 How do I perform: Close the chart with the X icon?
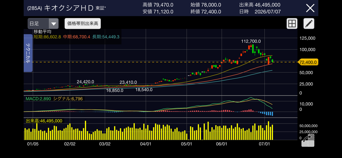[x=310, y=8]
